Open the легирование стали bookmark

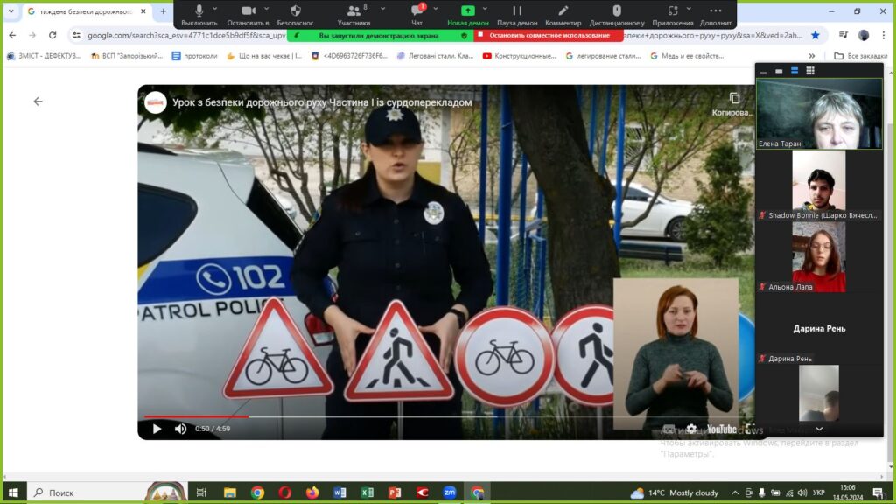click(x=603, y=56)
